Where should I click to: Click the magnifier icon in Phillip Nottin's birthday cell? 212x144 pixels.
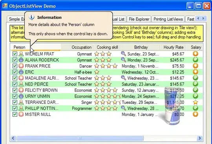pos(123,108)
